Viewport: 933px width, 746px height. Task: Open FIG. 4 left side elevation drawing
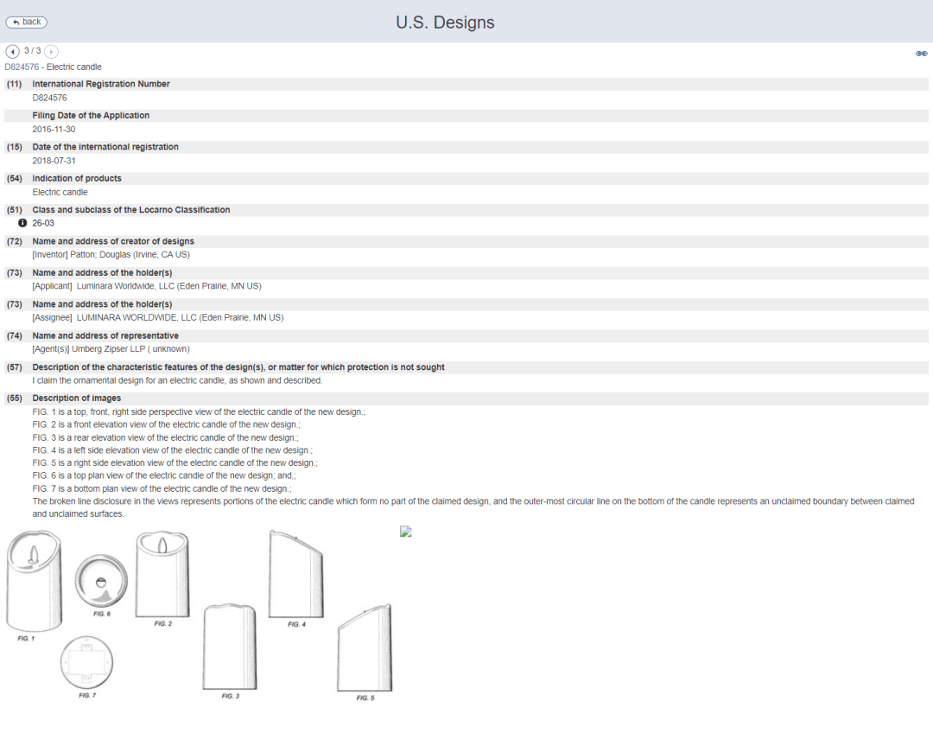(x=295, y=574)
